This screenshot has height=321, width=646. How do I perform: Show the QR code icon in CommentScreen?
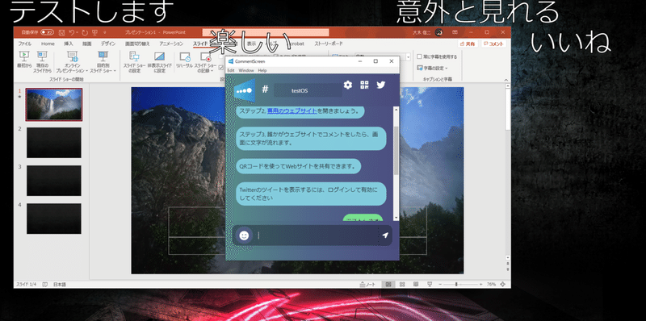364,85
